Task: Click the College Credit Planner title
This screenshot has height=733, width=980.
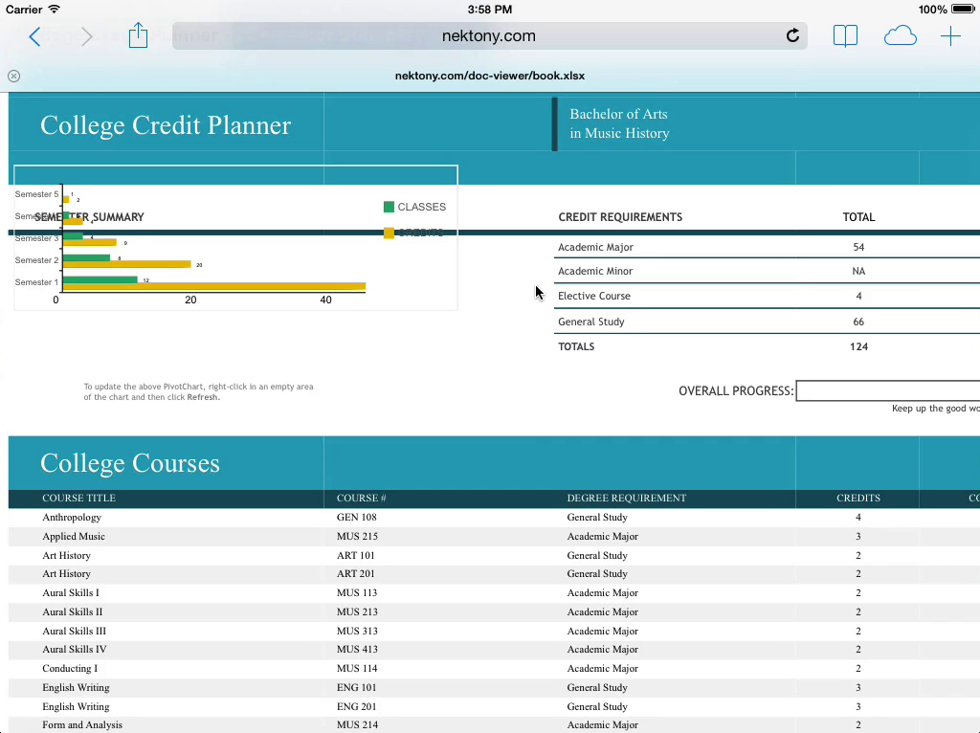Action: [165, 125]
